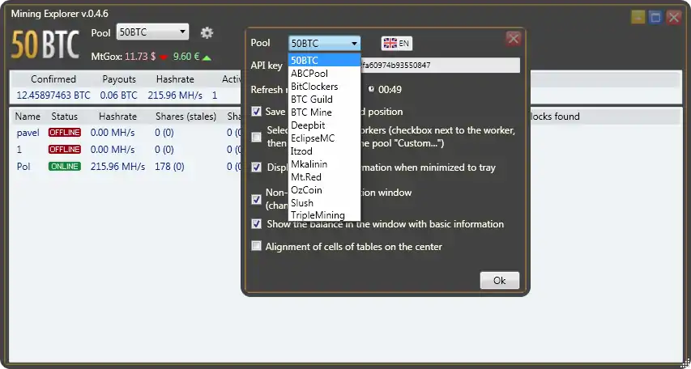The image size is (691, 369).
Task: Choose BTC Guild in the pool list
Action: (x=311, y=100)
